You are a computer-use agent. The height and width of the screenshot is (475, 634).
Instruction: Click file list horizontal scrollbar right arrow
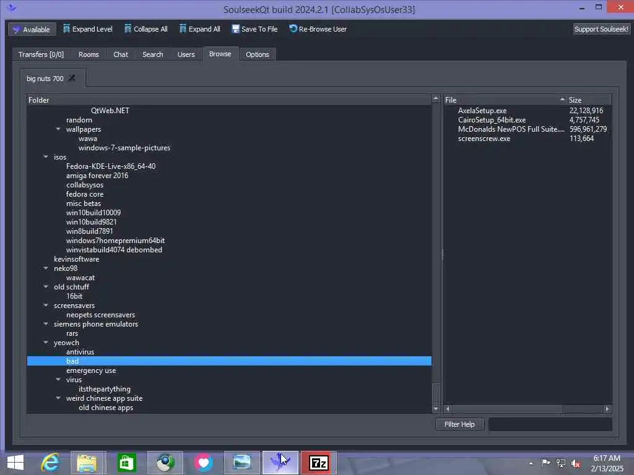pos(607,409)
